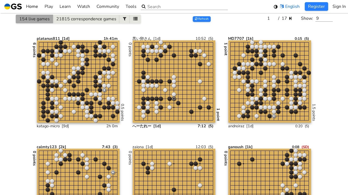Open the Play menu

coord(49,6)
